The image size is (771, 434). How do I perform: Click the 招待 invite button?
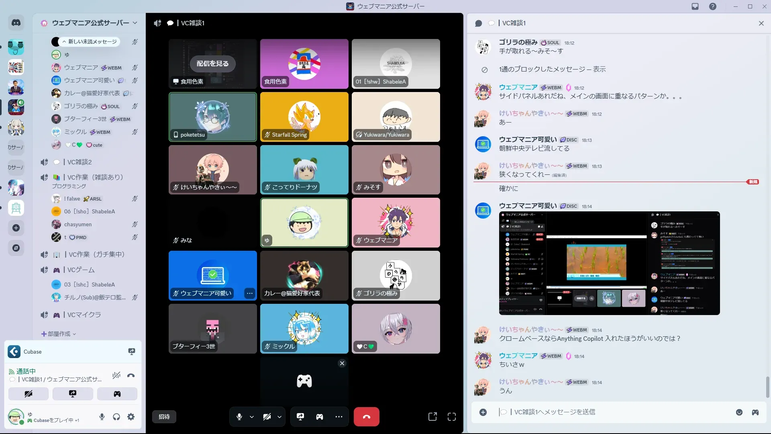click(x=164, y=417)
